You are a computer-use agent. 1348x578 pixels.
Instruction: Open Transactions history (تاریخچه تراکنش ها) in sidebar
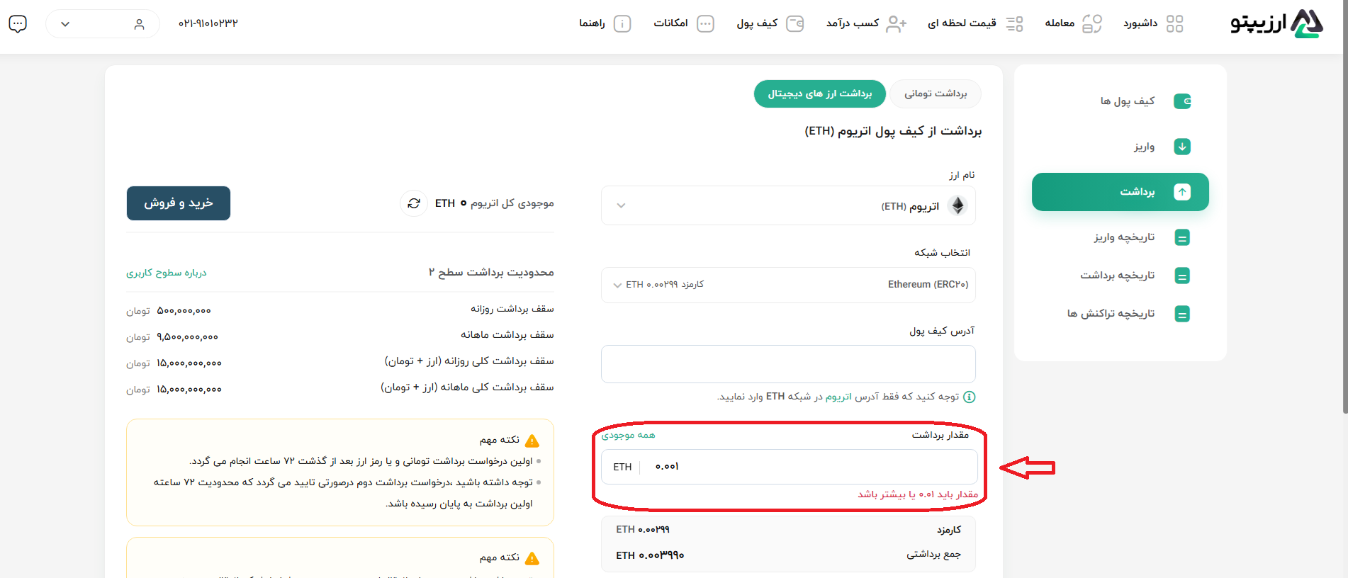[1111, 314]
